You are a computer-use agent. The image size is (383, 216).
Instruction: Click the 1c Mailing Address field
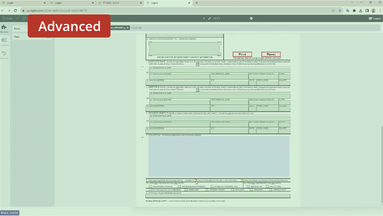pos(178,83)
